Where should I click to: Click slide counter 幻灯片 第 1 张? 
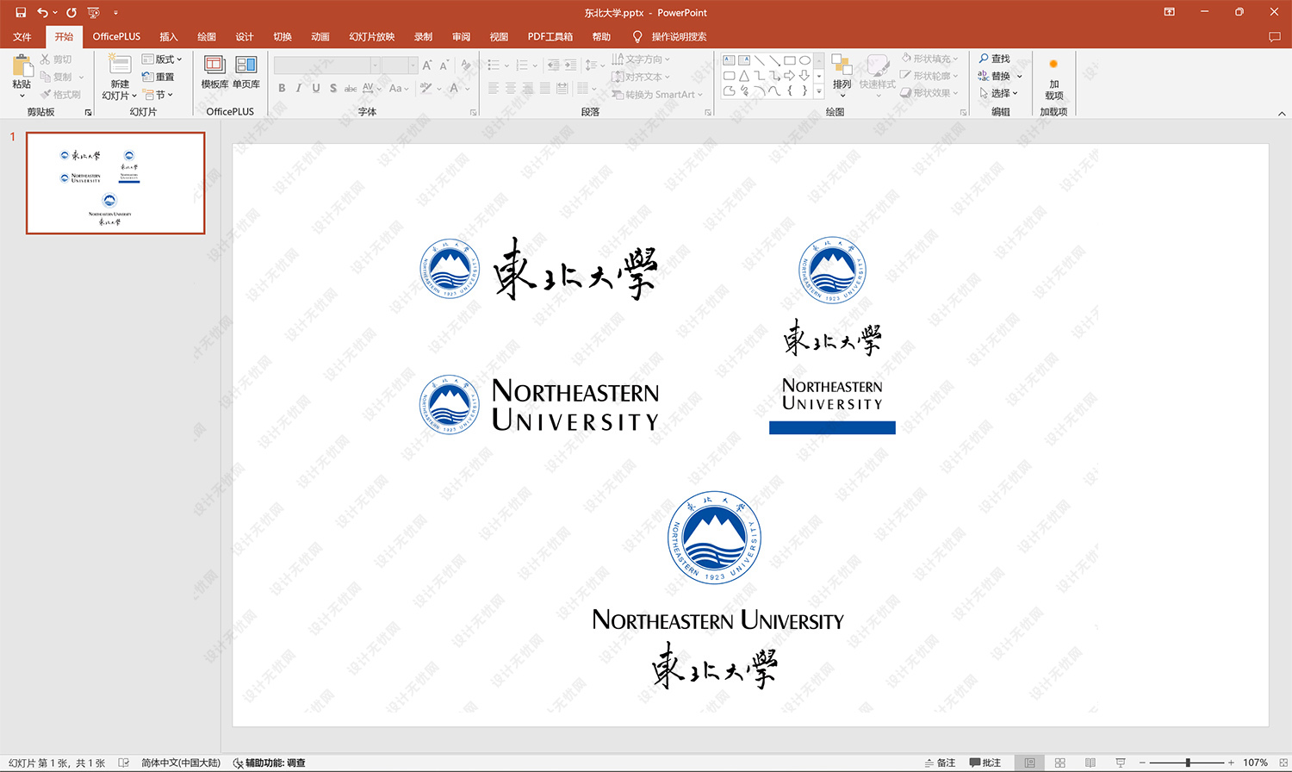(57, 763)
